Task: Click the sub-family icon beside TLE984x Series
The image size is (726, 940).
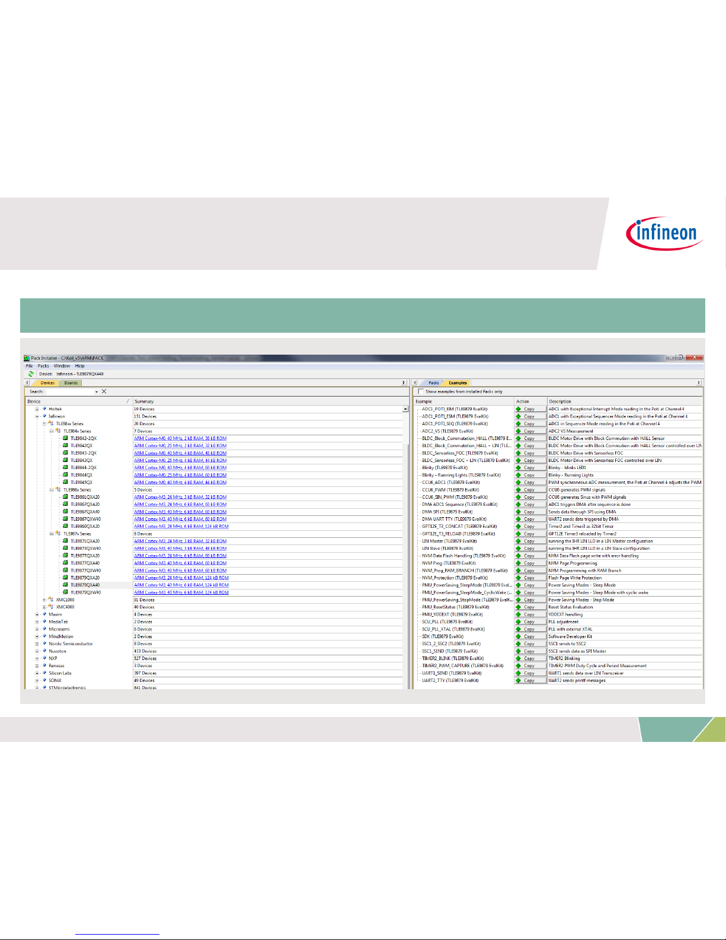Action: click(x=58, y=431)
